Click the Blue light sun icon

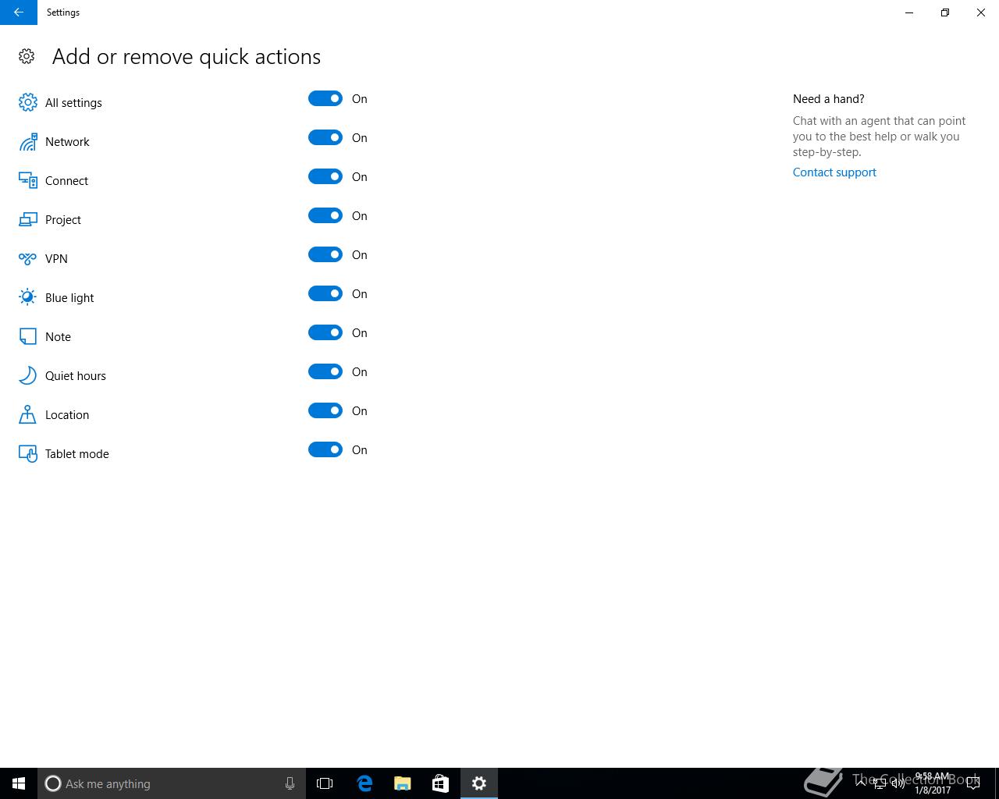click(x=28, y=297)
